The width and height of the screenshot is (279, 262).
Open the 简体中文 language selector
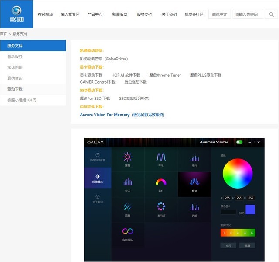(x=220, y=14)
